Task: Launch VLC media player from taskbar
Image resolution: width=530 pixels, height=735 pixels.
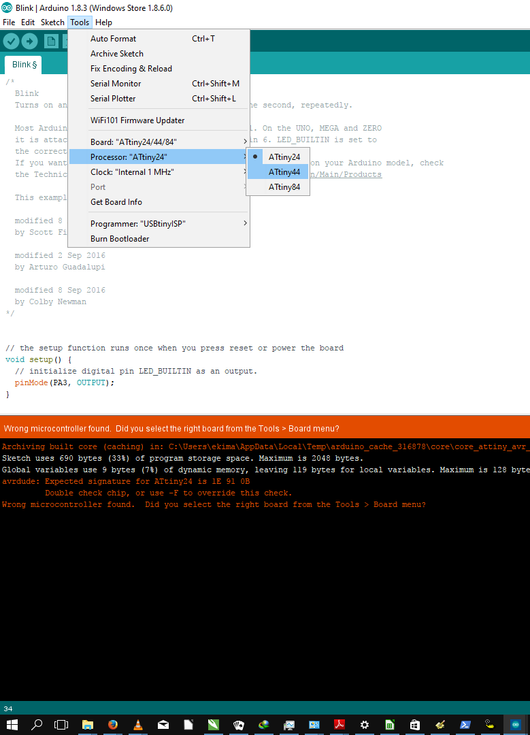Action: tap(137, 725)
